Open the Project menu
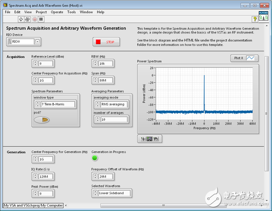This screenshot has width=272, height=211. (x=41, y=12)
